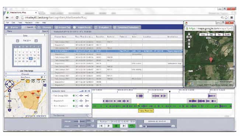Click the geo-fence map pan control
Screen dimensions: 240x136
click(10, 84)
